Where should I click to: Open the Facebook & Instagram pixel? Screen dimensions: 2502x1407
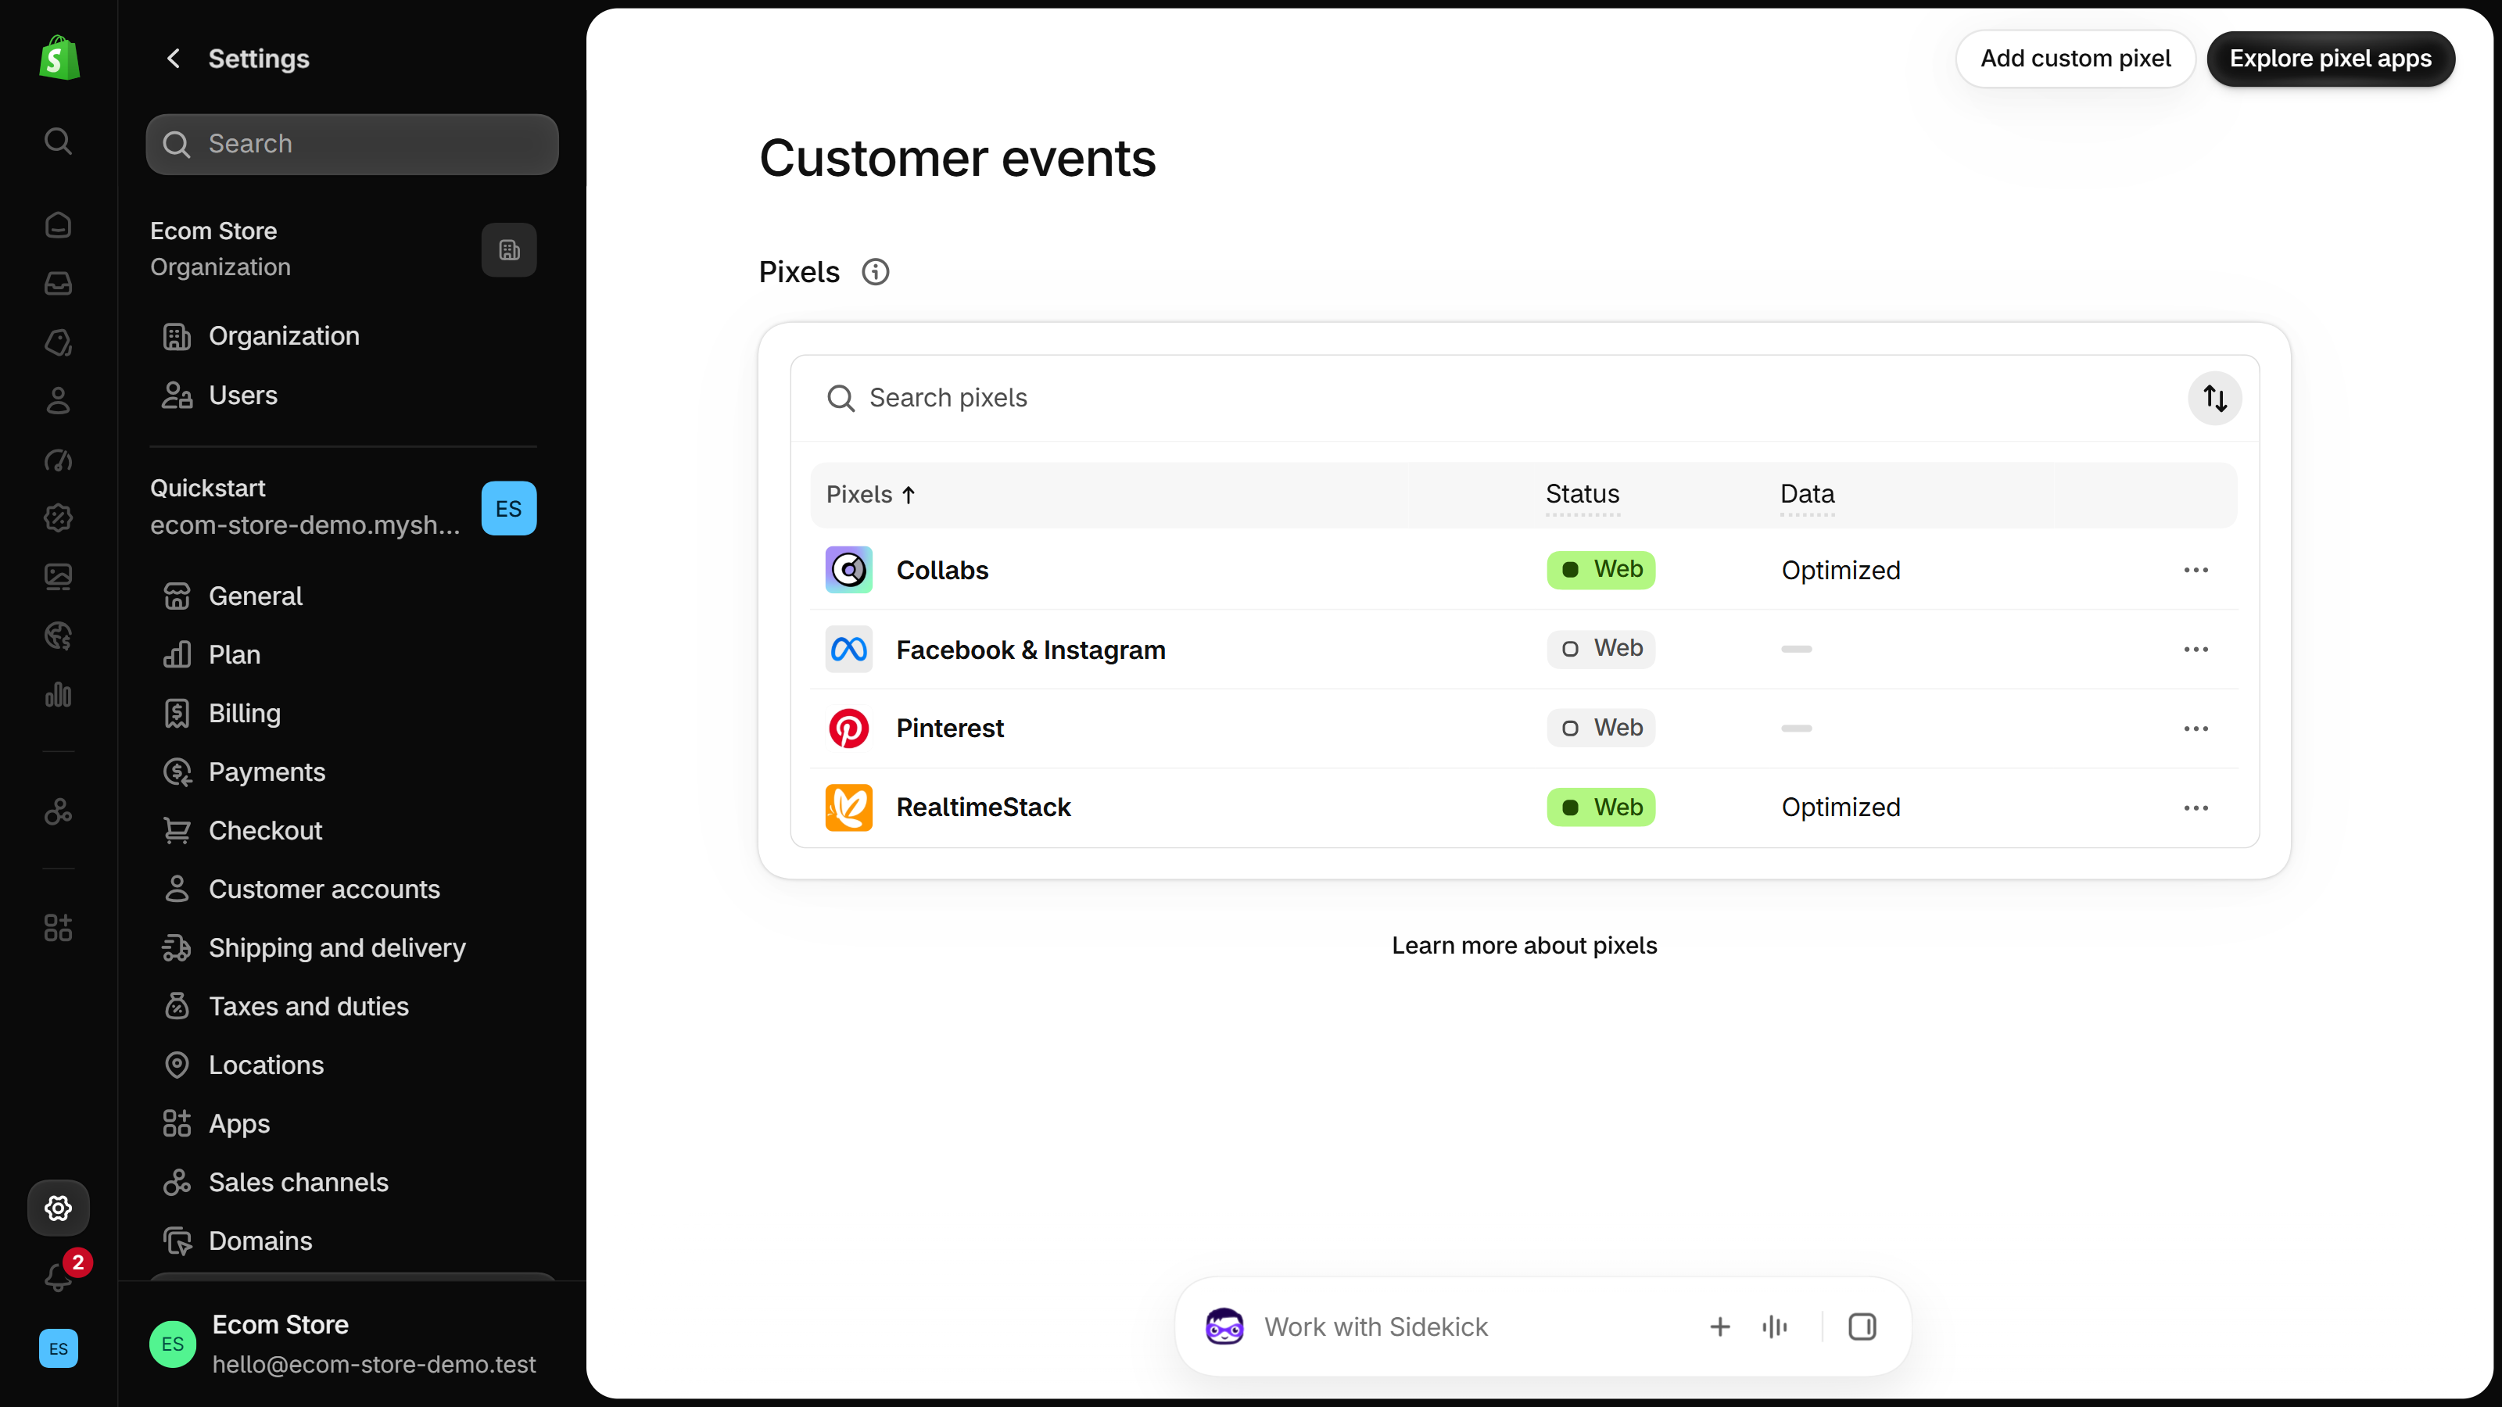[1031, 650]
